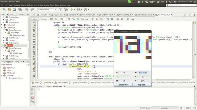The image size is (197, 110).
Task: Create a new file with the New File icon
Action: pyautogui.click(x=4, y=10)
